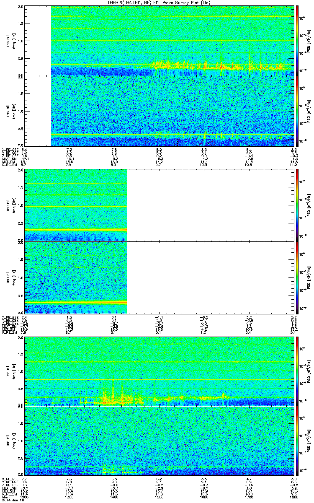314x503 pixels.
Task: Click the THD B-parallel spectrogram panel
Action: tap(159, 277)
